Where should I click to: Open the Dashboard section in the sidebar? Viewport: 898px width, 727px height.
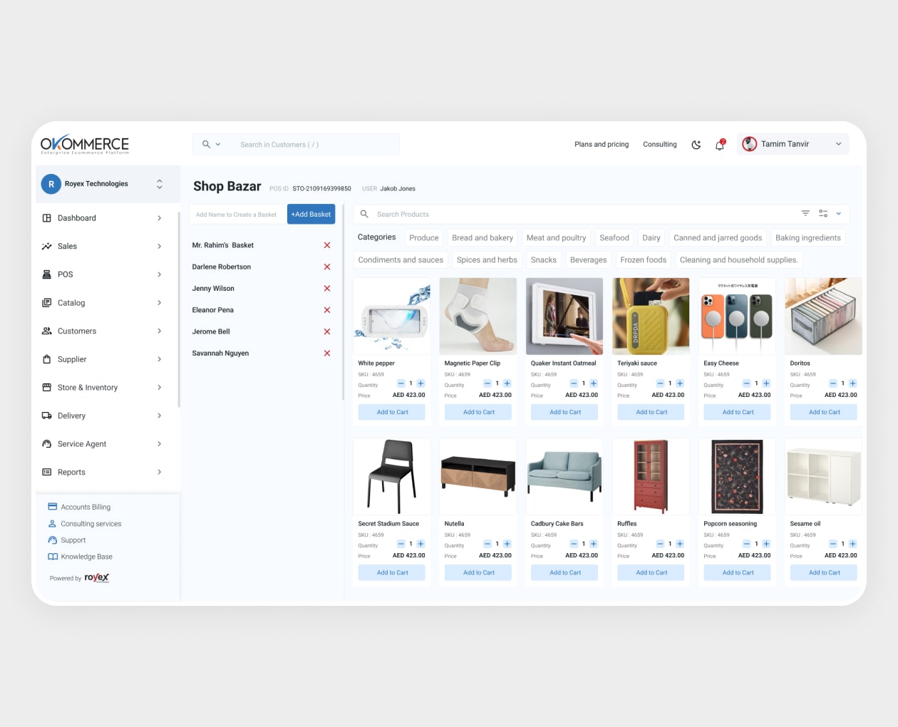click(76, 218)
